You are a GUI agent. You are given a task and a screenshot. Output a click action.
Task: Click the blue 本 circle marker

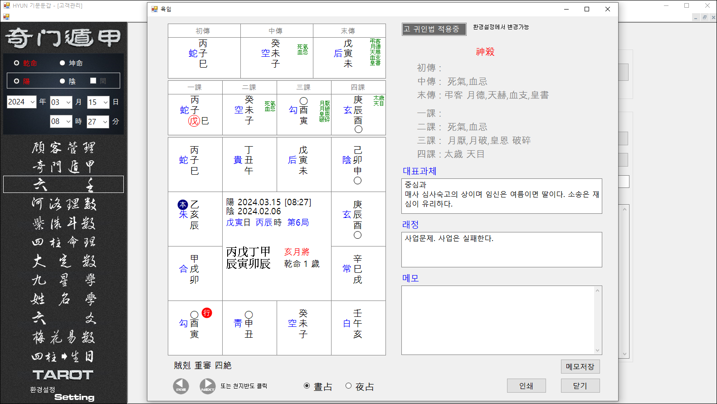pos(183,205)
